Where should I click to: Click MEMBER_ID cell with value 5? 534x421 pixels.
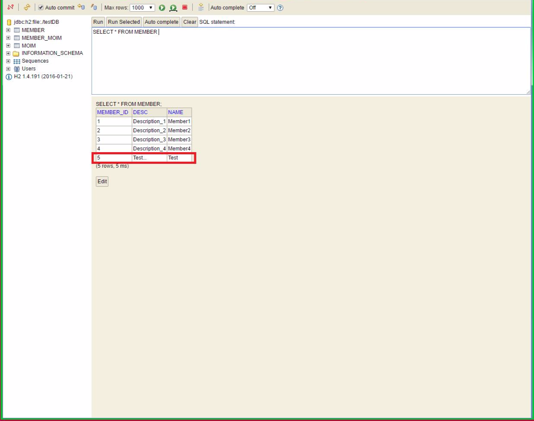[x=114, y=158]
